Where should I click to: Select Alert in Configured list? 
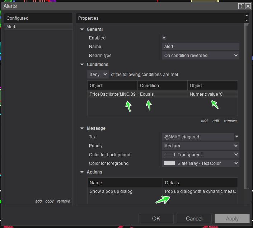click(38, 27)
